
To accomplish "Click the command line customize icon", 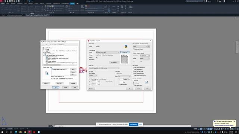I will tap(52, 126).
